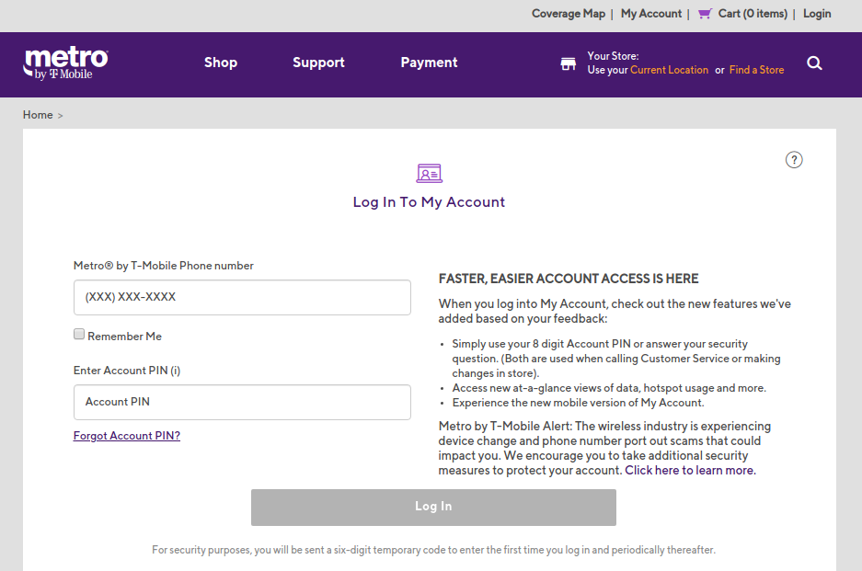Open the Payment menu
The width and height of the screenshot is (862, 571).
pos(429,63)
